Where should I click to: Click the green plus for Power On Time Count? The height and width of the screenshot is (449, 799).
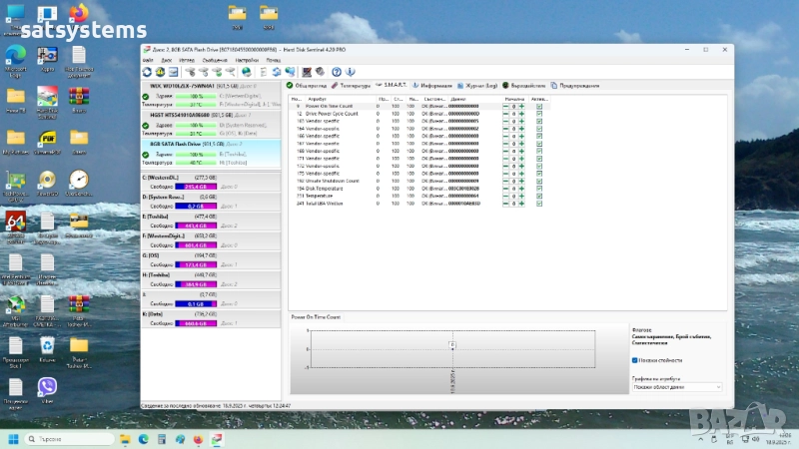pyautogui.click(x=520, y=106)
